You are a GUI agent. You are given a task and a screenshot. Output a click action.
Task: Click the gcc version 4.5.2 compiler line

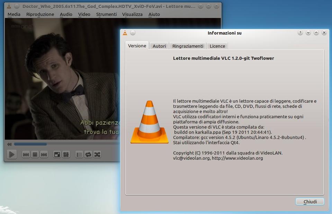coord(239,138)
